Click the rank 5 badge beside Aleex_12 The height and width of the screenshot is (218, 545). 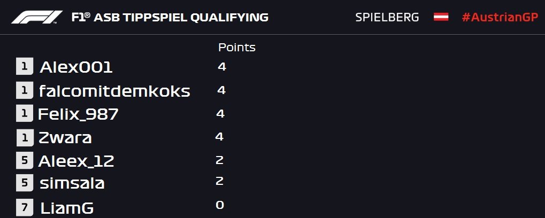pos(25,160)
